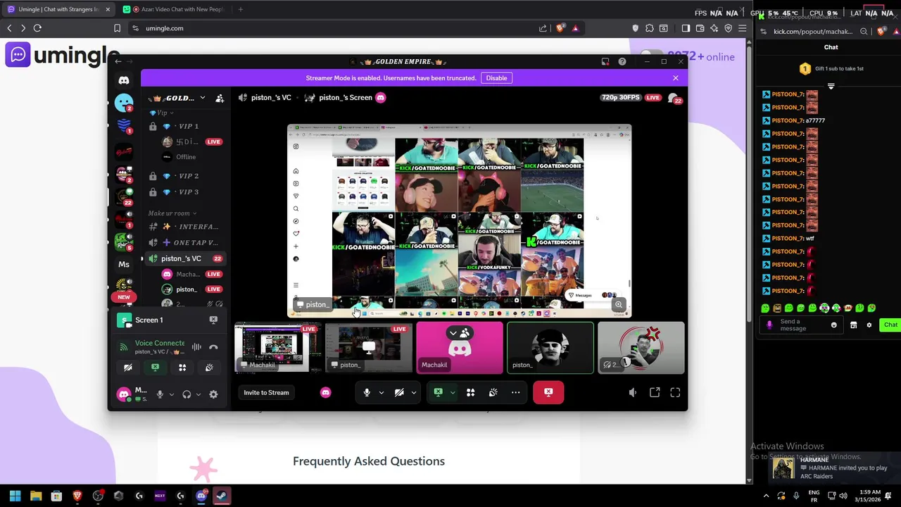Open headphone device arrow in user panel
Screen dimensions: 901x507
point(199,394)
